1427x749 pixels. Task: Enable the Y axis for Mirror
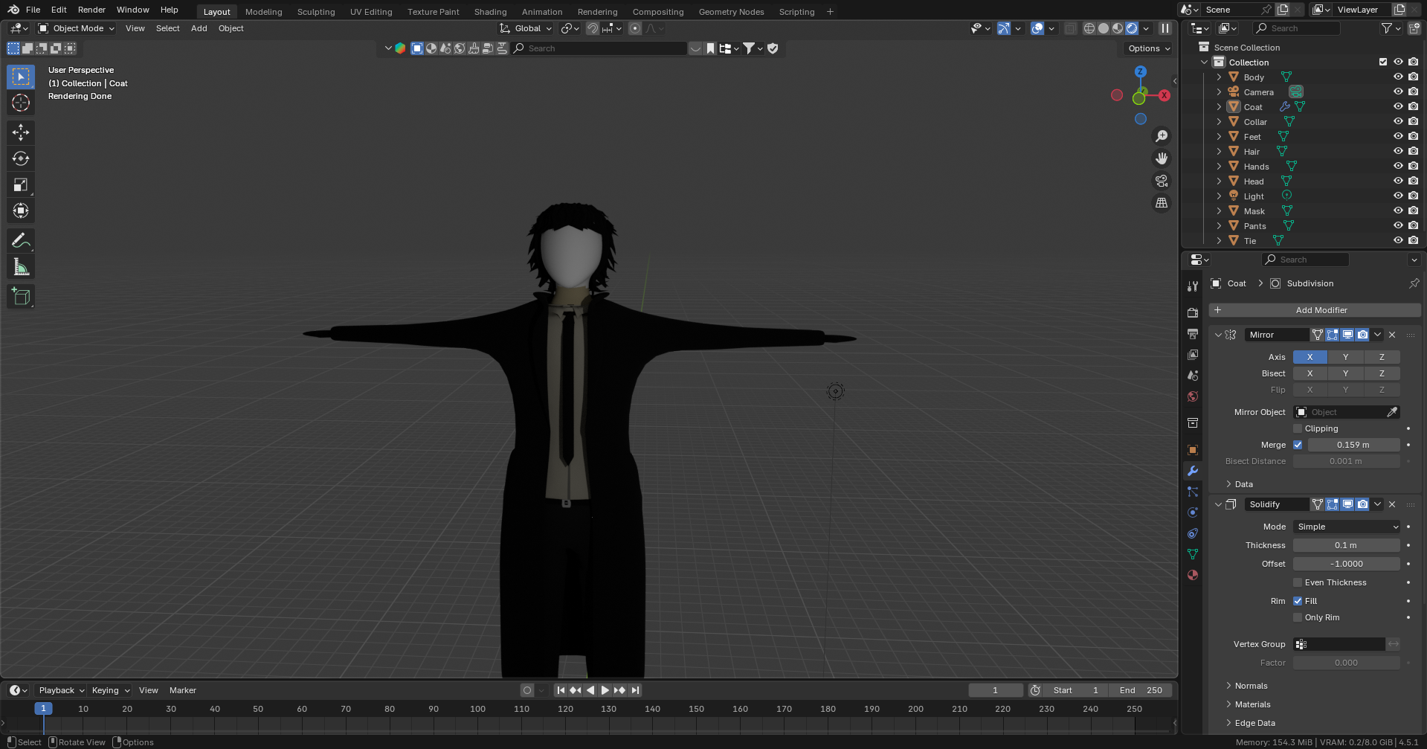(1345, 357)
